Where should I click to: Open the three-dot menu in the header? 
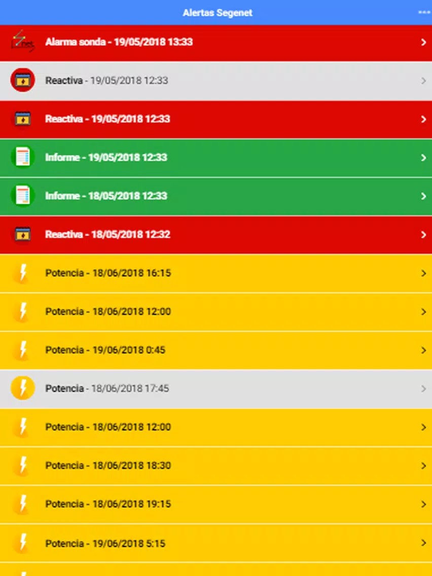[424, 13]
